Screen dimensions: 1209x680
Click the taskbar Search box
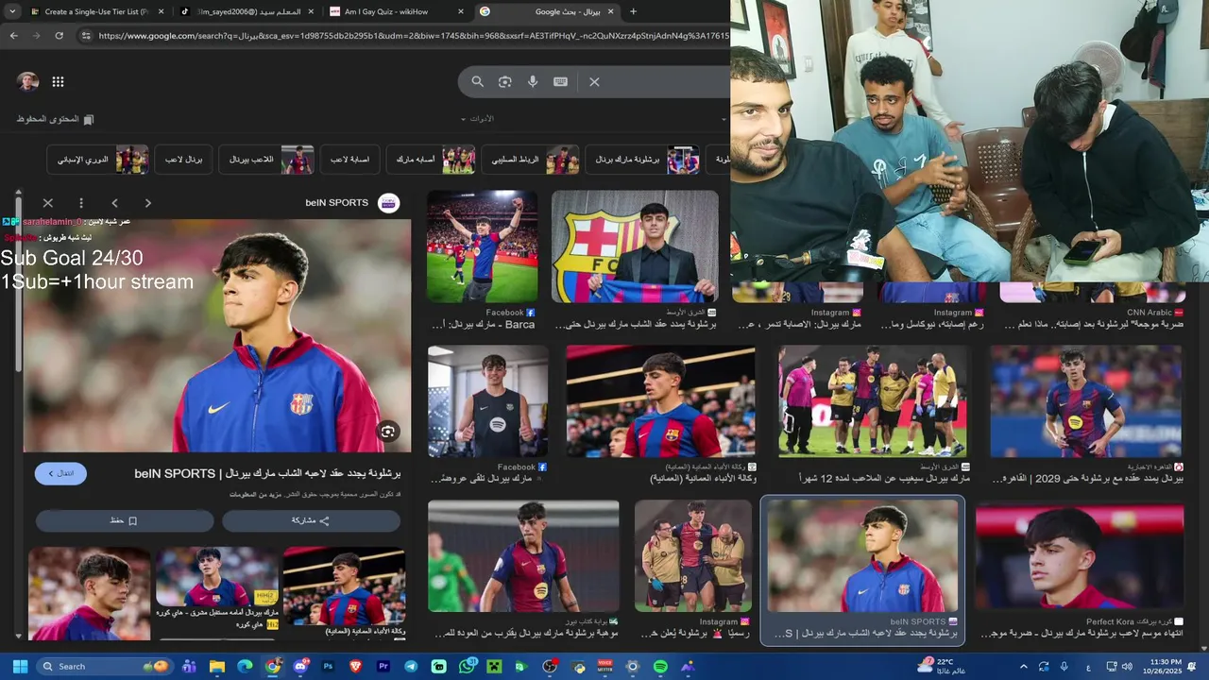[x=105, y=667]
